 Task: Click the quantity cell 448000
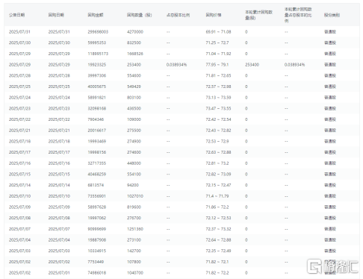click(x=134, y=163)
